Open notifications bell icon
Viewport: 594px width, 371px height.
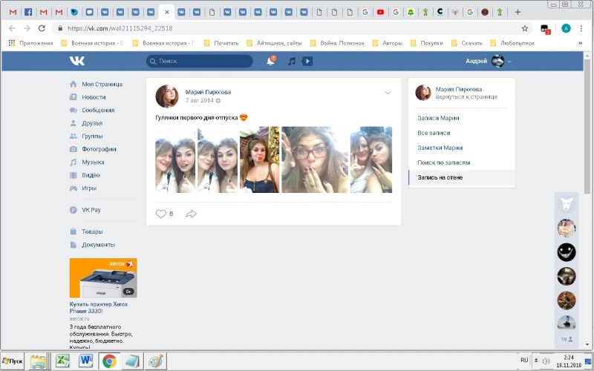(x=270, y=61)
